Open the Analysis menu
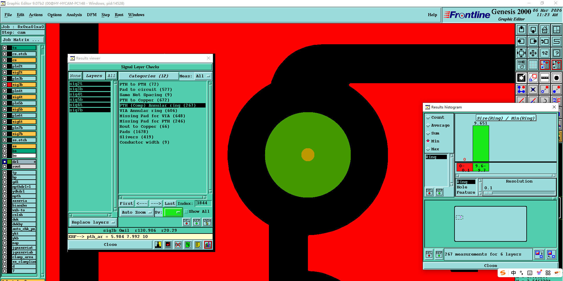The height and width of the screenshot is (281, 563). [74, 15]
